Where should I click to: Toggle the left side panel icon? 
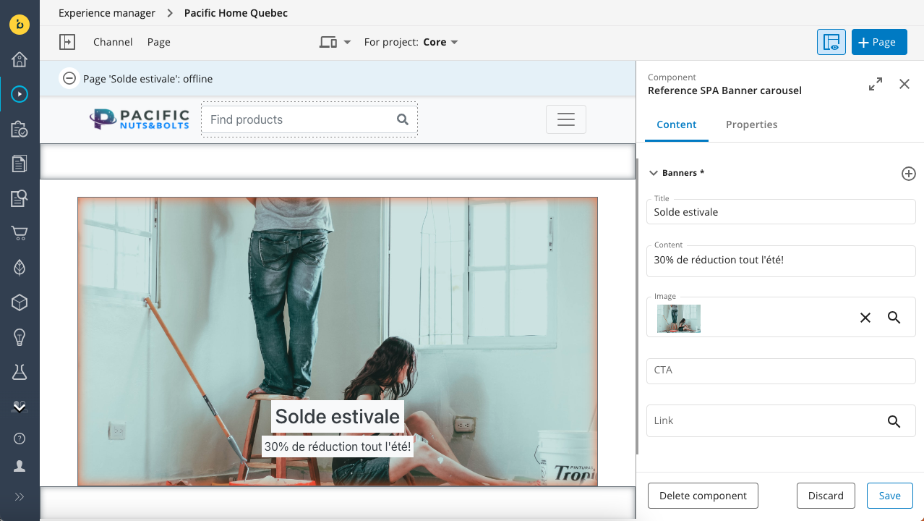tap(67, 42)
